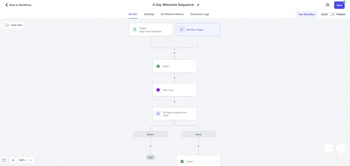Click the Email 1 envelope icon
The height and width of the screenshot is (166, 350).
click(158, 66)
